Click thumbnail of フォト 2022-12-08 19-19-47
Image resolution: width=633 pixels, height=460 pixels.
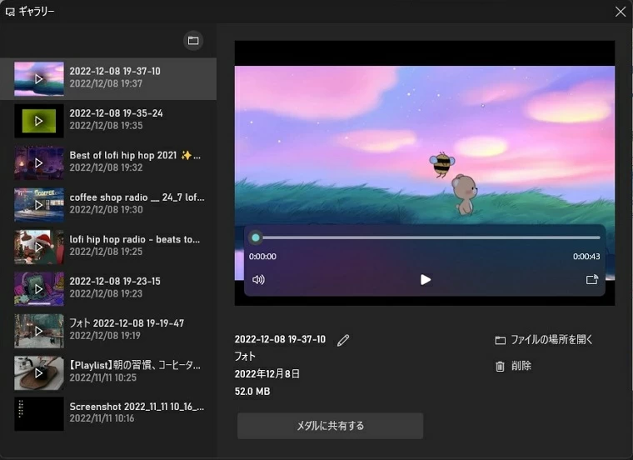point(39,331)
